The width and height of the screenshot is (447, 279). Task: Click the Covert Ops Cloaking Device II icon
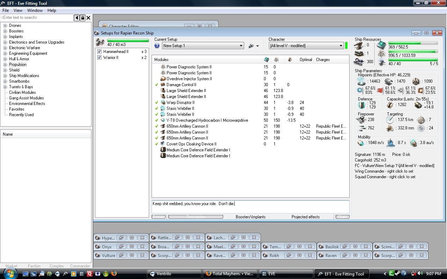[x=163, y=144]
